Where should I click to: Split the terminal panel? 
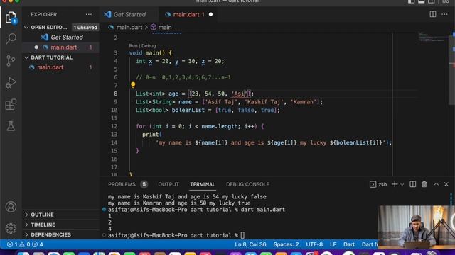[x=412, y=184]
